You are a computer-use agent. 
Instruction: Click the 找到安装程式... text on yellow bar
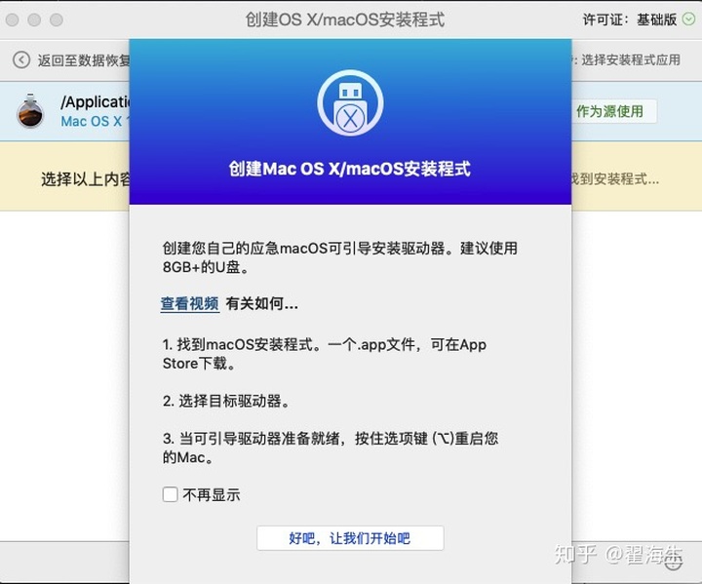pyautogui.click(x=615, y=179)
